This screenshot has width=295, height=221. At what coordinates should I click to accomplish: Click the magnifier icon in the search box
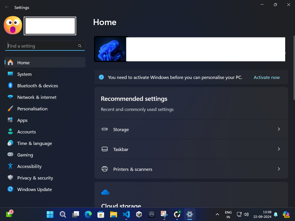(80, 46)
